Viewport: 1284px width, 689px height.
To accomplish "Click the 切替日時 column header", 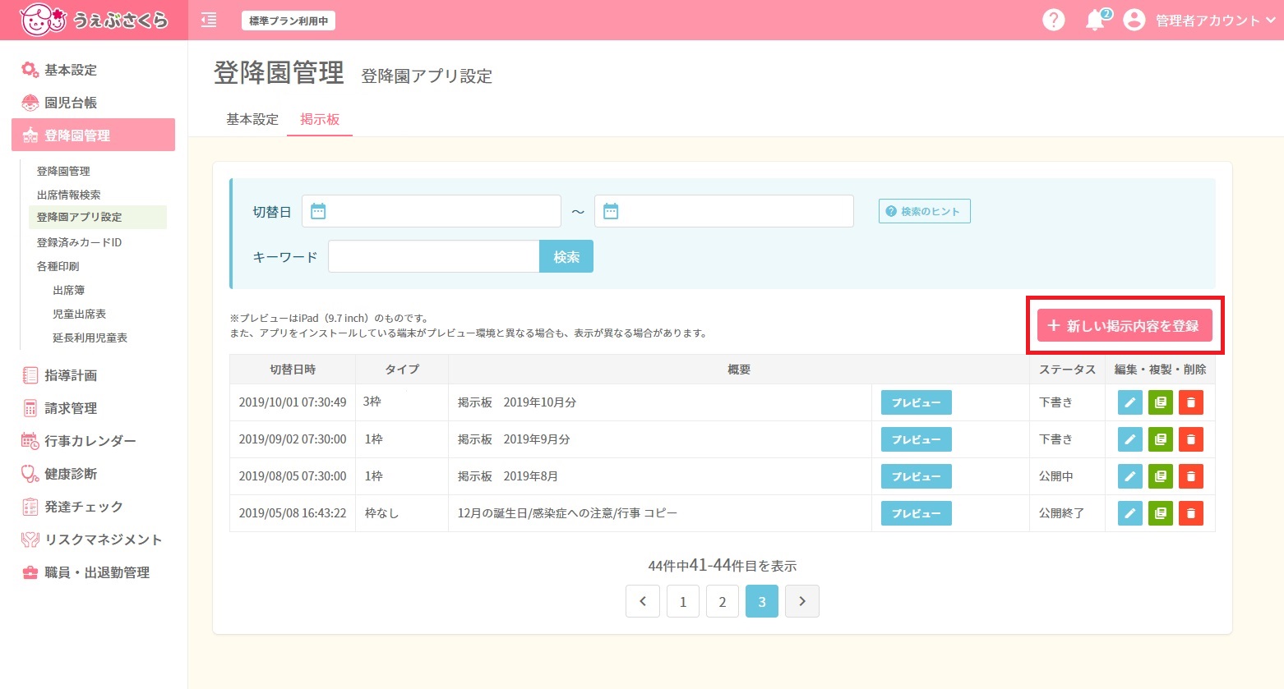I will click(293, 370).
